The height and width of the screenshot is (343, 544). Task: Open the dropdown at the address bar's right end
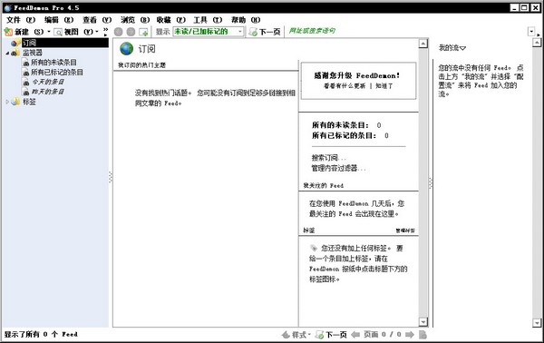coord(531,31)
